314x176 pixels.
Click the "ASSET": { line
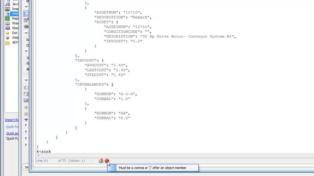pos(106,22)
